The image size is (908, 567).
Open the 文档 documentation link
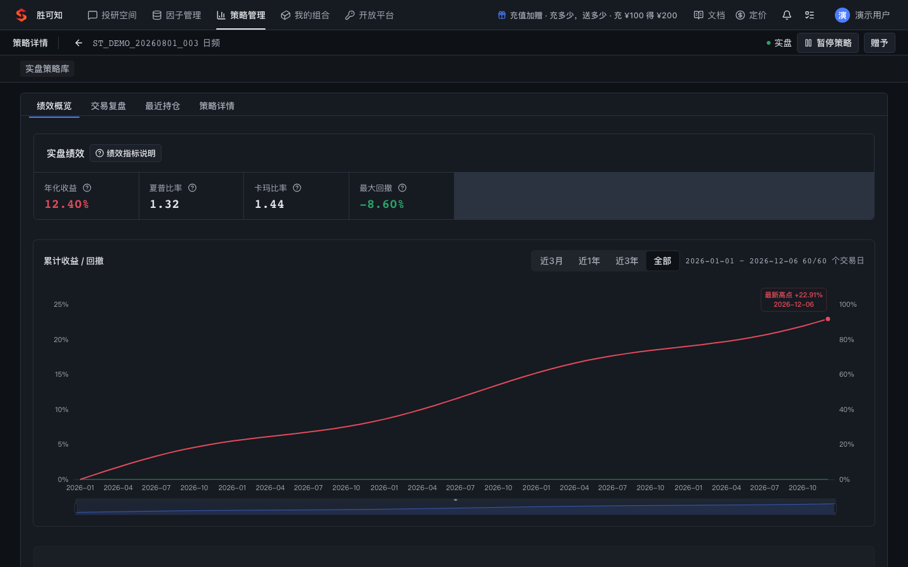709,15
